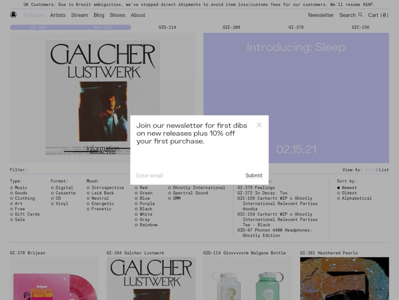Open the Cart link

pos(378,15)
